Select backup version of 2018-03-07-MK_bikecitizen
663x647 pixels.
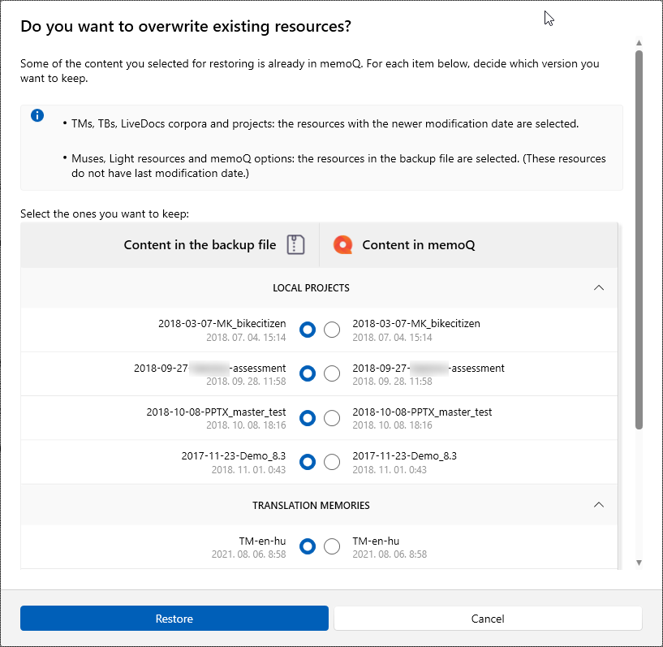pyautogui.click(x=308, y=330)
